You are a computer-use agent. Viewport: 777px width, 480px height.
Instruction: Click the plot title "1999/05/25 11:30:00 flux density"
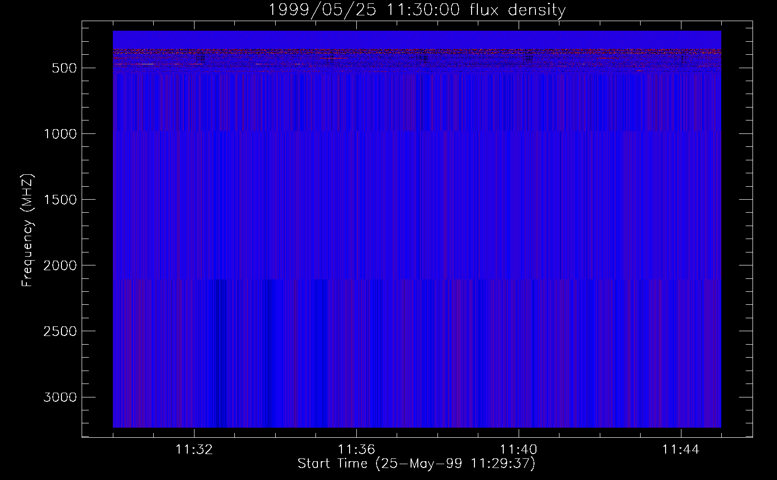[x=416, y=10]
